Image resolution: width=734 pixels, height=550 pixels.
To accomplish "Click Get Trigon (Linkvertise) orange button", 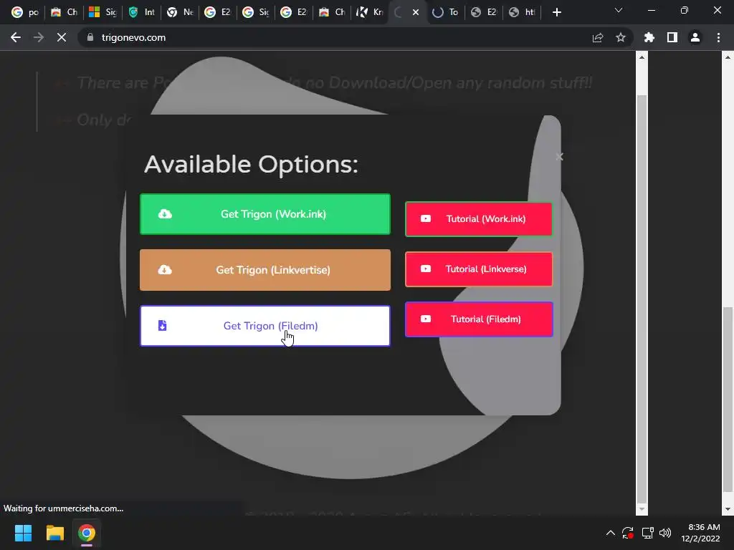I will pyautogui.click(x=265, y=270).
